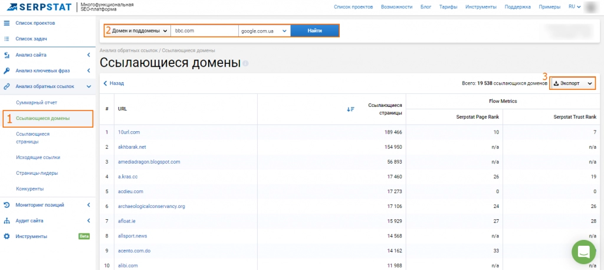604x270 pixels.
Task: Expand the Анализ ключевых фраз section
Action: (x=88, y=71)
